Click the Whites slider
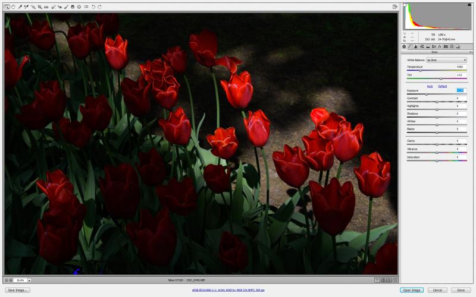 [437, 125]
